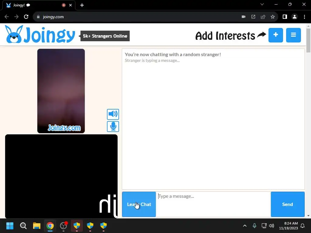The height and width of the screenshot is (233, 311).
Task: Expand the tab search dropdown
Action: tap(262, 4)
